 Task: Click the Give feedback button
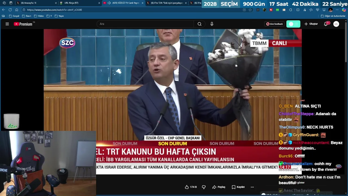pyautogui.click(x=275, y=24)
